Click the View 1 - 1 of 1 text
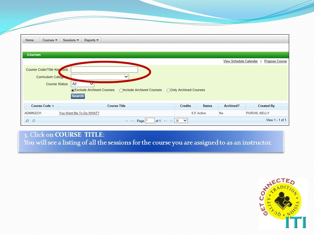 276,120
